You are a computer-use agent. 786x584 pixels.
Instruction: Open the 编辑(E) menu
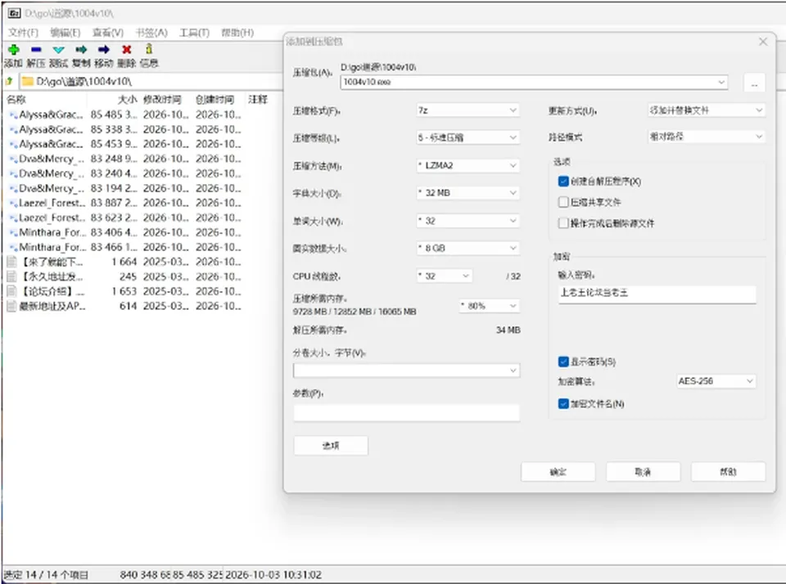pyautogui.click(x=65, y=33)
